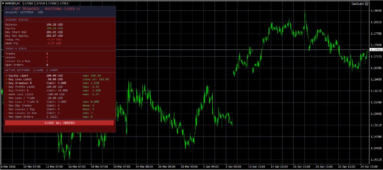Click the Day Max Equity value 202.87 USD
This screenshot has width=383, height=170.
pyautogui.click(x=55, y=36)
